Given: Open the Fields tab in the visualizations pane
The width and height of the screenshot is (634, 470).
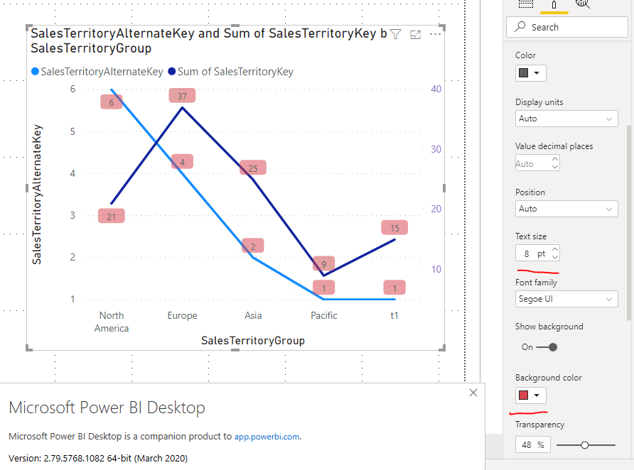Looking at the screenshot, I should click(x=526, y=4).
